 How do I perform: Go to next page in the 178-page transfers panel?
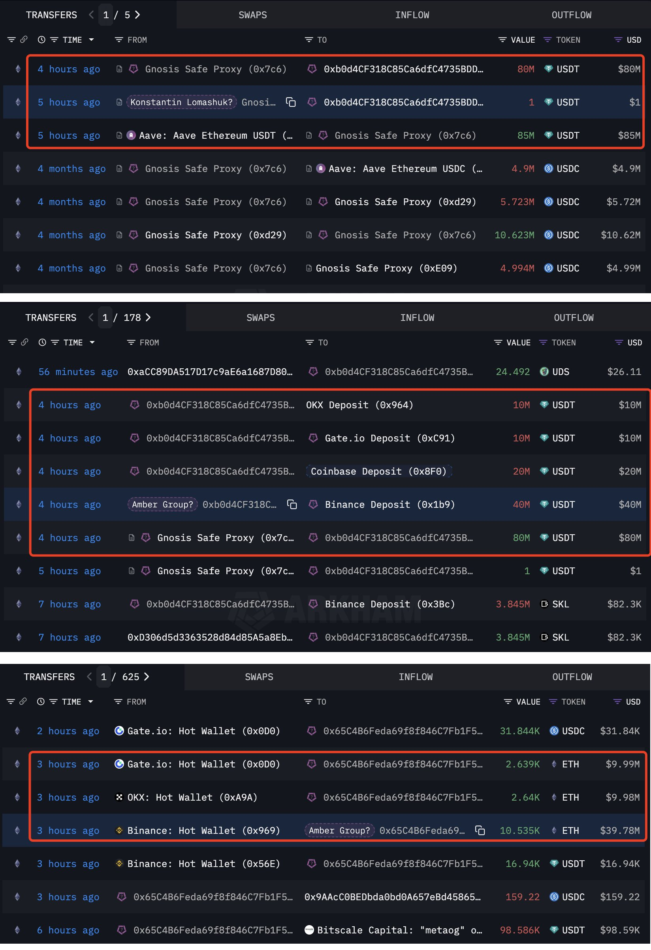tap(149, 318)
